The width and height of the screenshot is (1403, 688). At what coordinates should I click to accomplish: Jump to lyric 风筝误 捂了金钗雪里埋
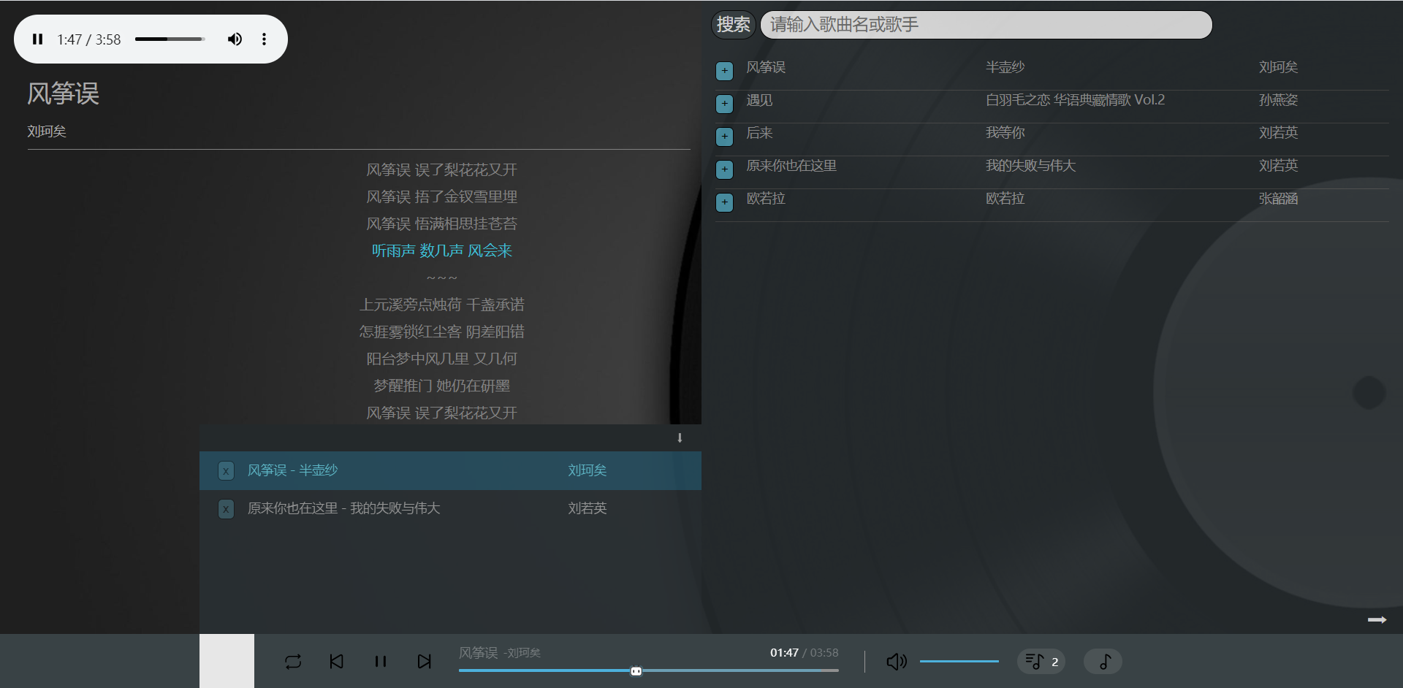click(441, 197)
